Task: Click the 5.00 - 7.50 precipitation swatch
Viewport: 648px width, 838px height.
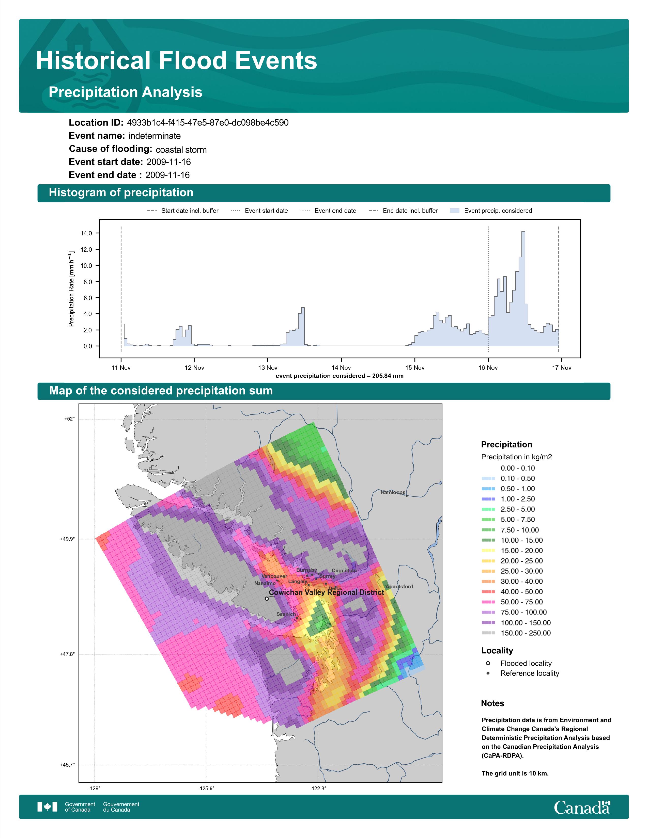Action: coord(488,520)
